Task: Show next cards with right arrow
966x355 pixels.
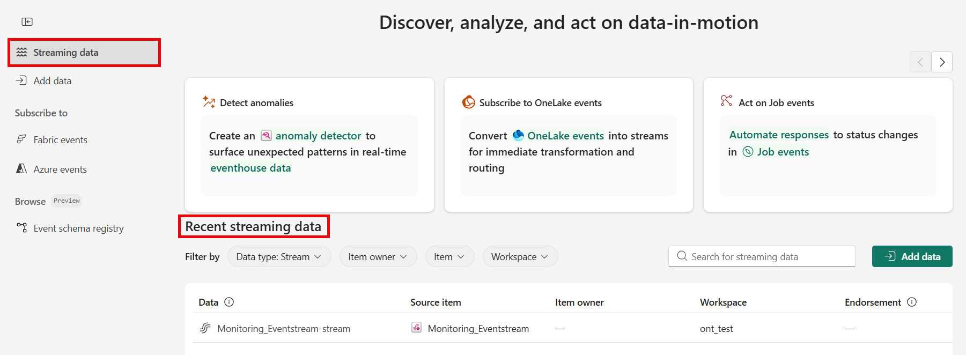Action: click(x=941, y=62)
